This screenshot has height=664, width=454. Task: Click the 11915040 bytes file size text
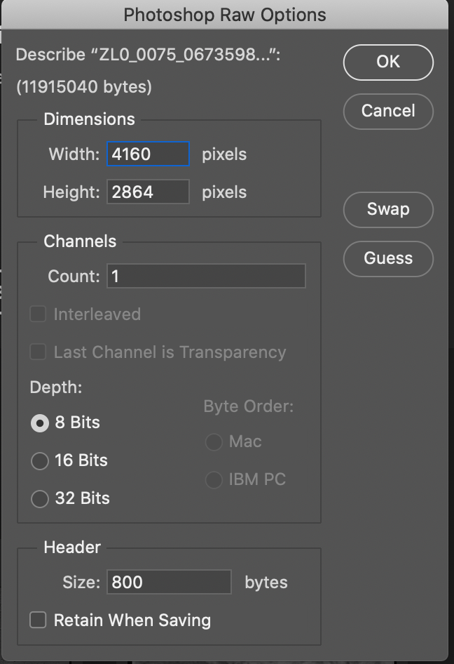click(84, 87)
